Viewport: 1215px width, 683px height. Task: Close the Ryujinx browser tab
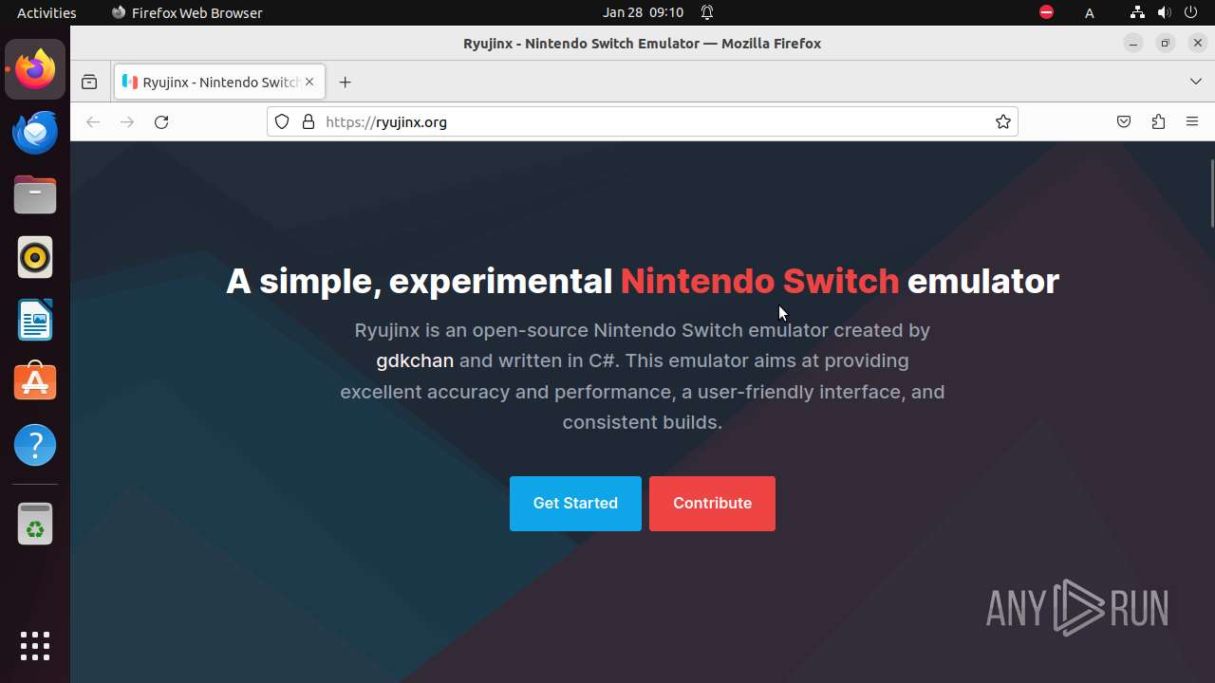pos(309,83)
